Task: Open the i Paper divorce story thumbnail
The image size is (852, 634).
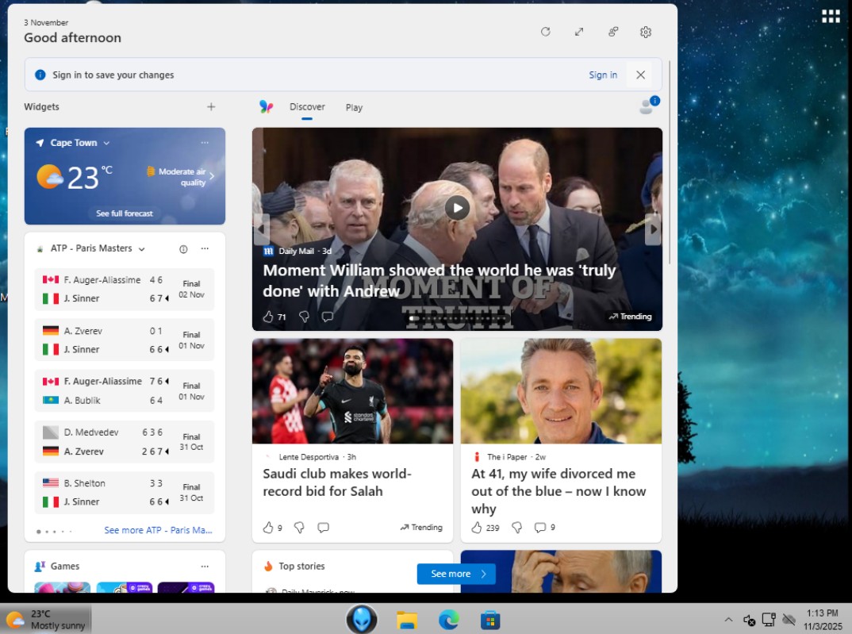Action: coord(562,391)
